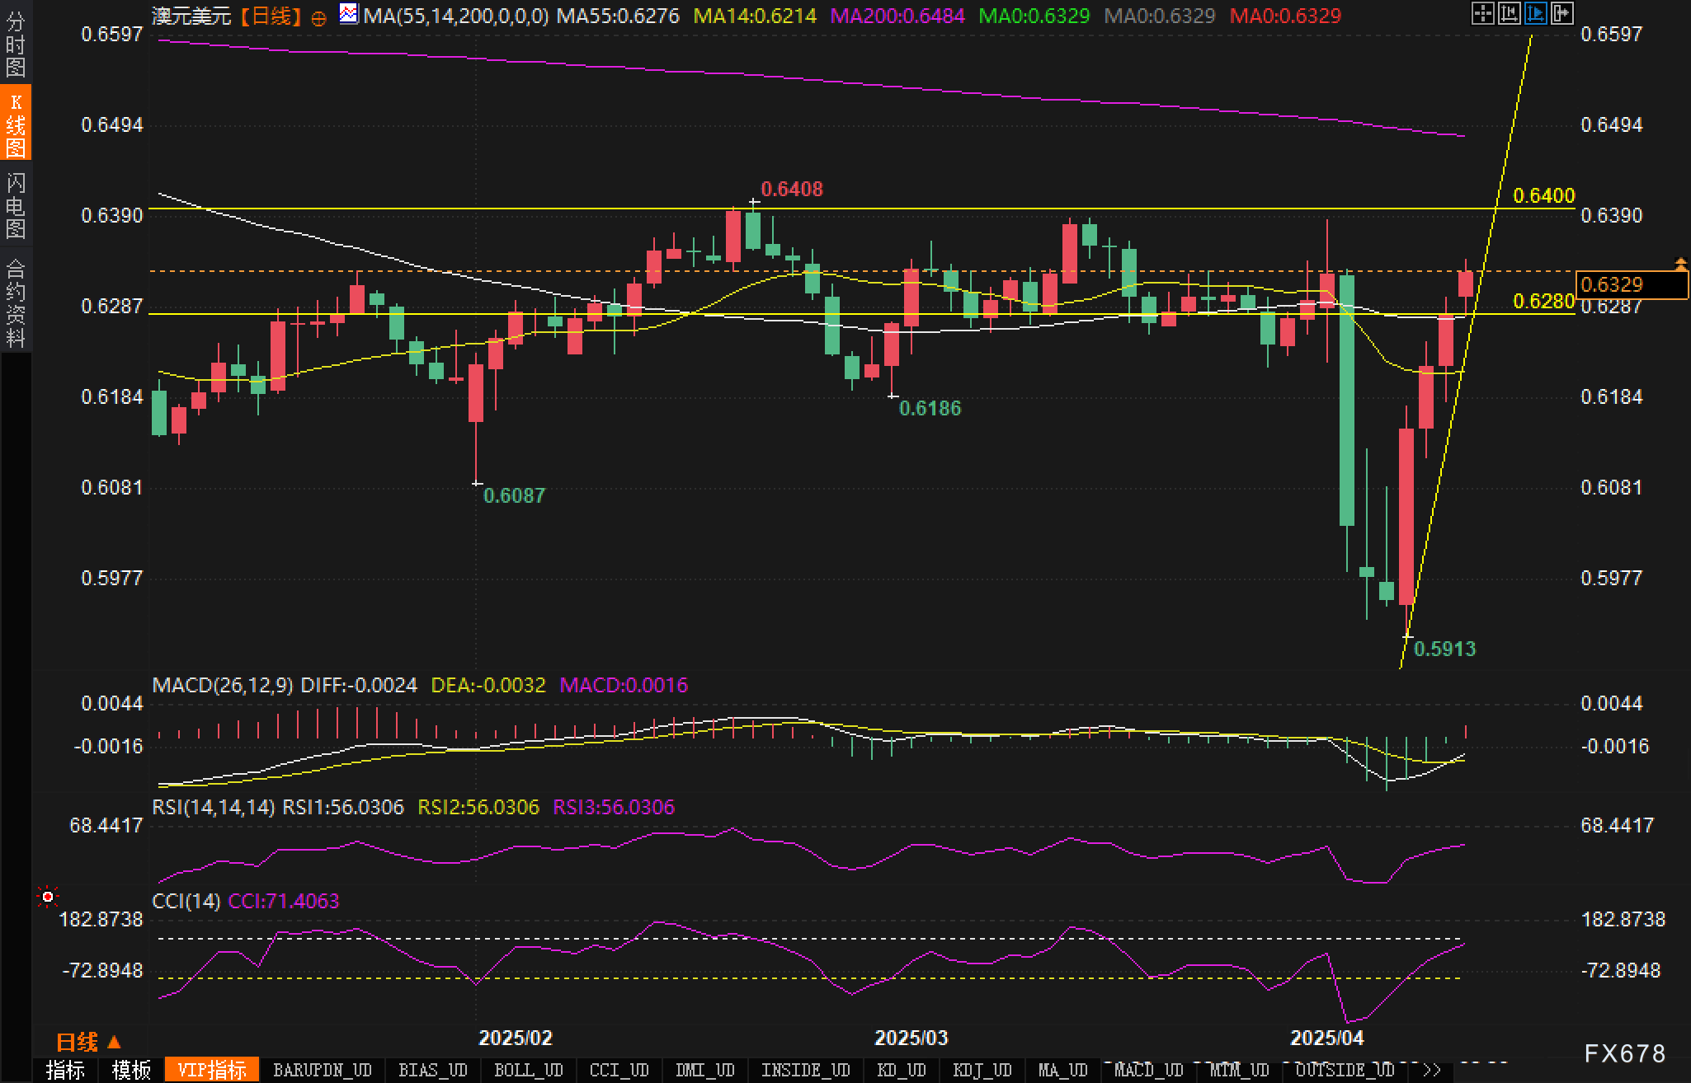The height and width of the screenshot is (1083, 1691).
Task: Switch to the 指标 tab
Action: 65,1070
